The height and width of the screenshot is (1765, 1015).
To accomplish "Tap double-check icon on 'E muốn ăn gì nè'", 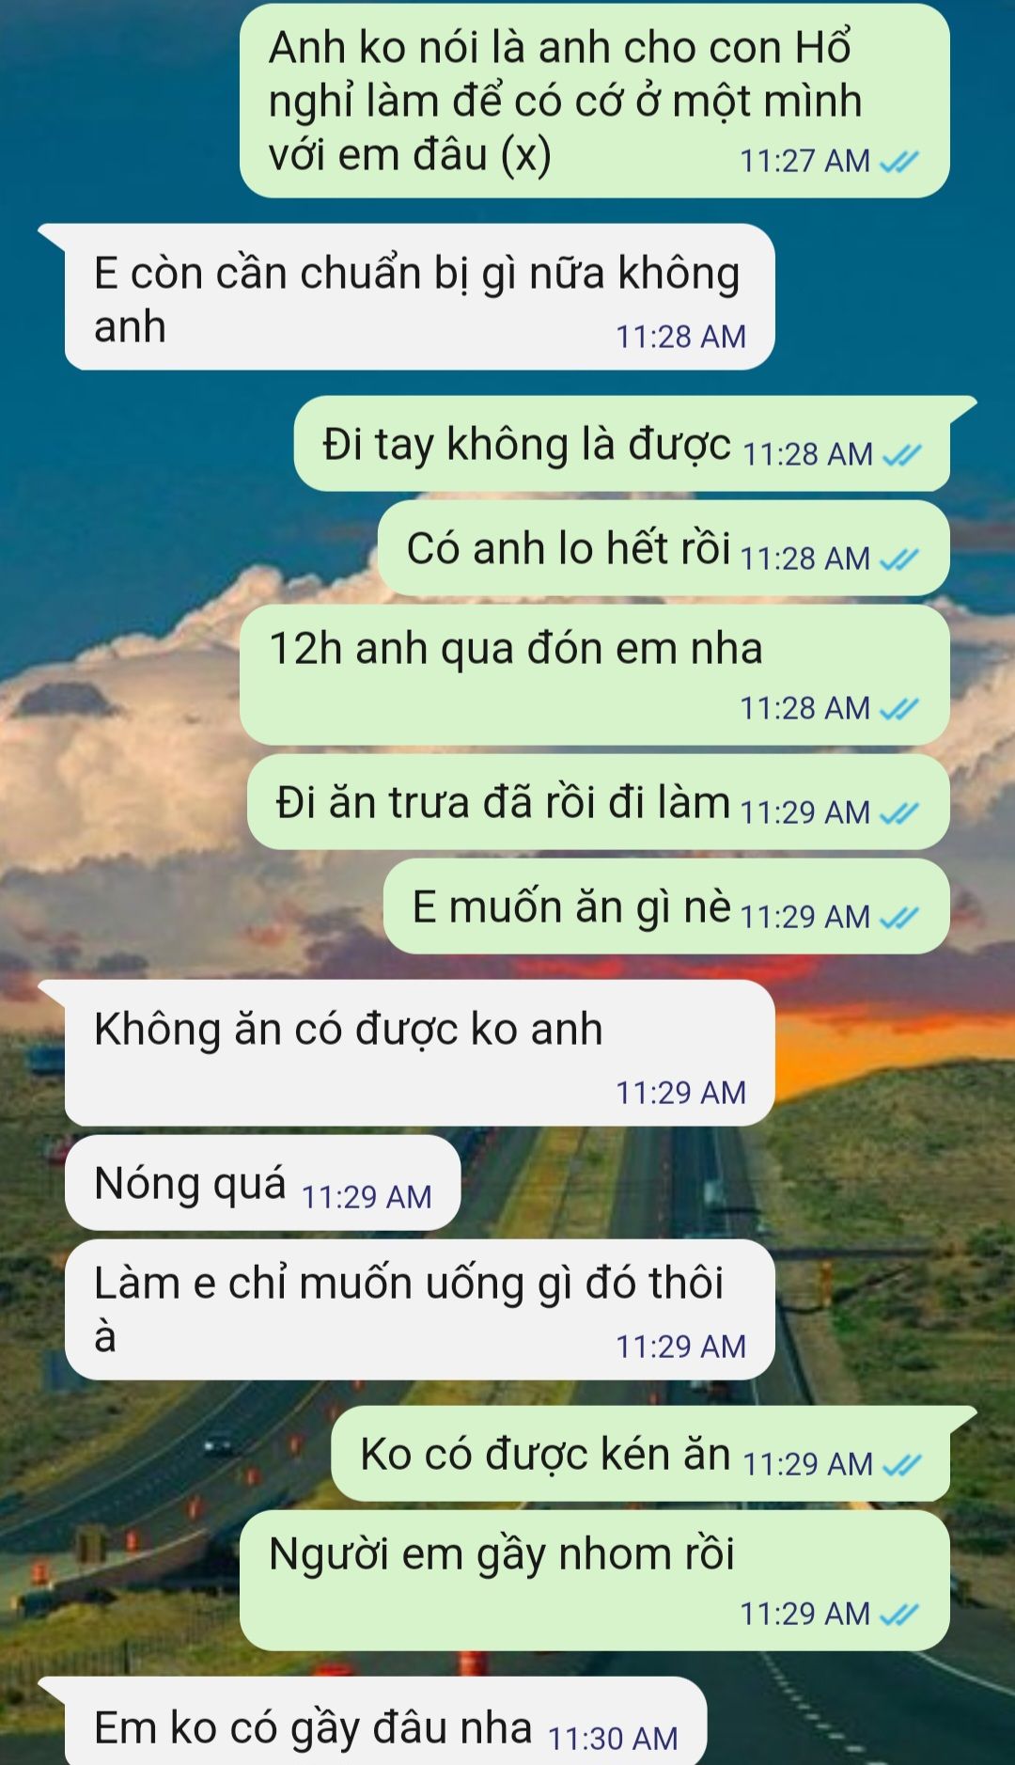I will (899, 918).
